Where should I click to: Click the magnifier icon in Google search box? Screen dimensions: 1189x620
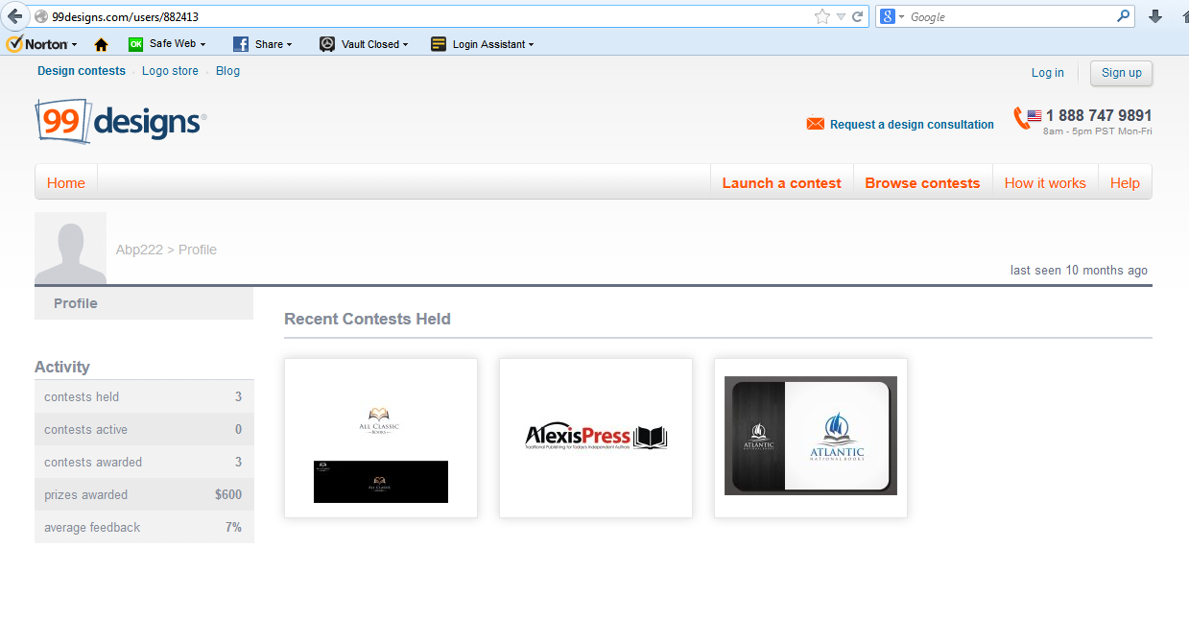point(1123,16)
